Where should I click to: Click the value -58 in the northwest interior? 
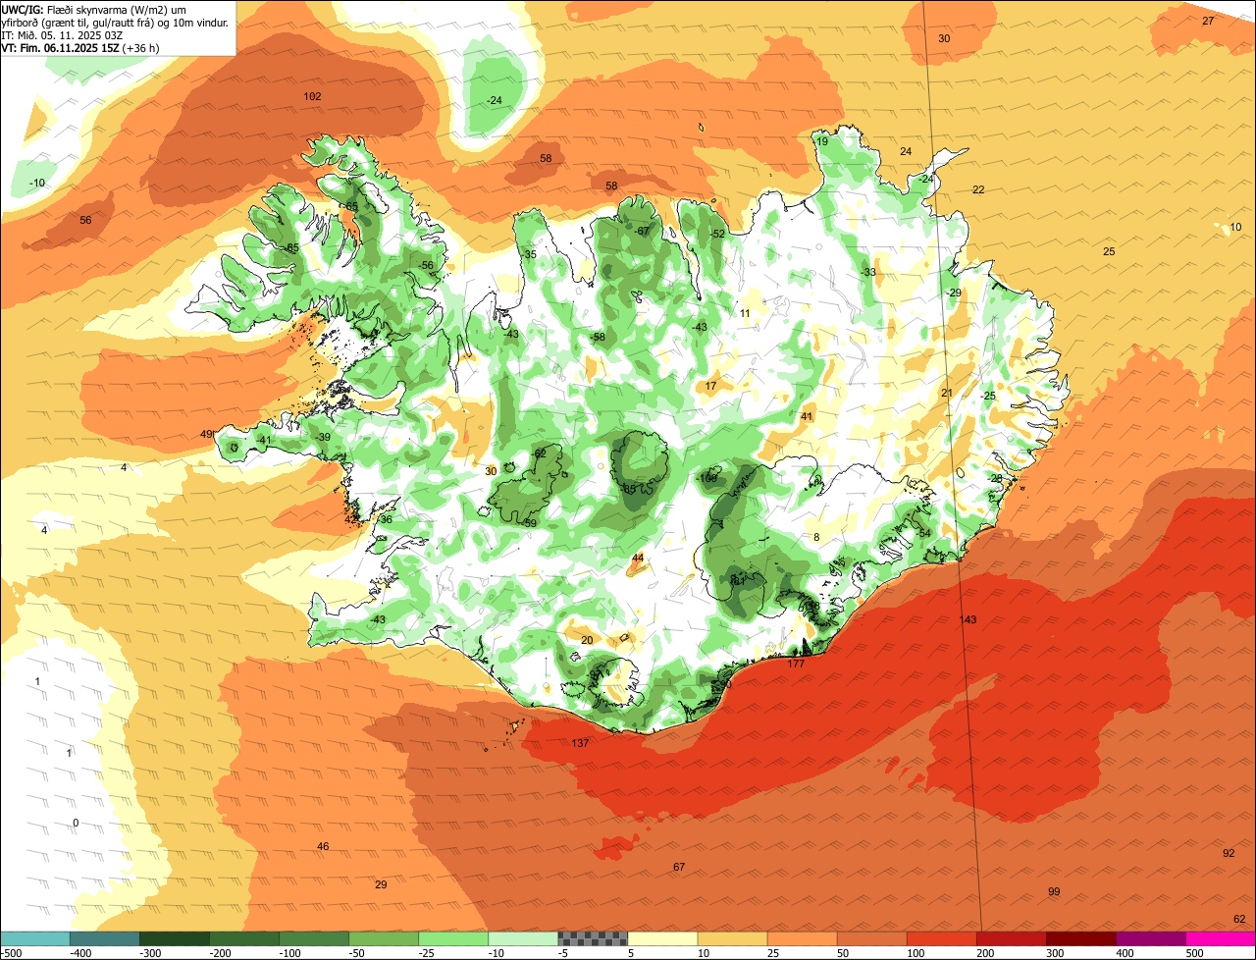(x=598, y=337)
